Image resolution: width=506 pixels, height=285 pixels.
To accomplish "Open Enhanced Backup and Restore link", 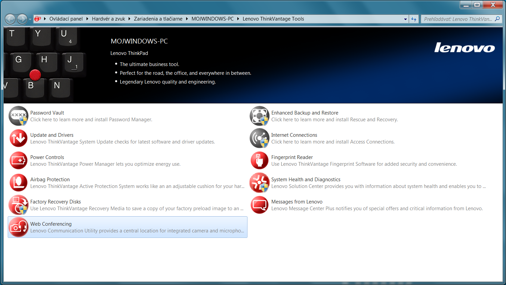I will point(305,113).
